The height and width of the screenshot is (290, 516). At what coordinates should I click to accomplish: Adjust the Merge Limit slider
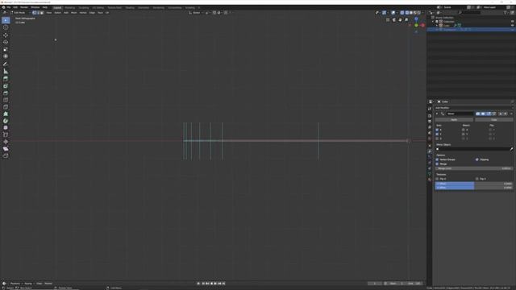coord(474,168)
